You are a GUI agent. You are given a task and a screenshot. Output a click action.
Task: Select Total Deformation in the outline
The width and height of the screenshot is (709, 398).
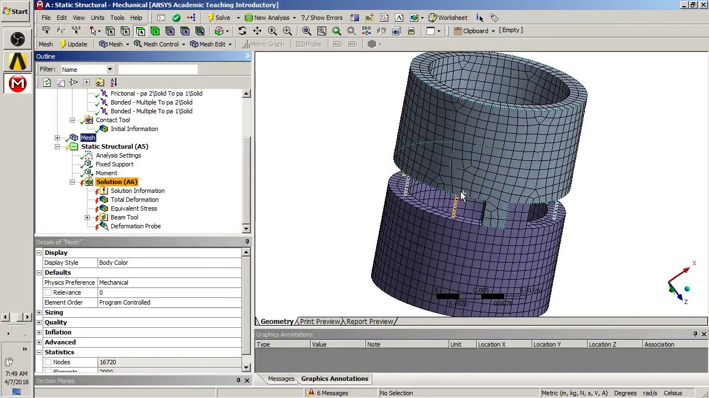pos(135,200)
